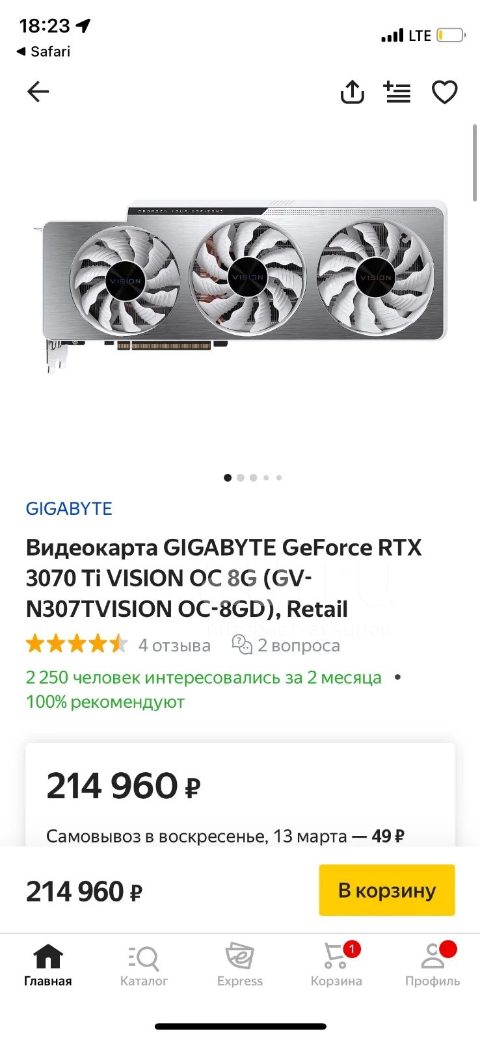Viewport: 480px width, 1040px height.
Task: Open the GIGABYTE brand link
Action: coord(69,508)
